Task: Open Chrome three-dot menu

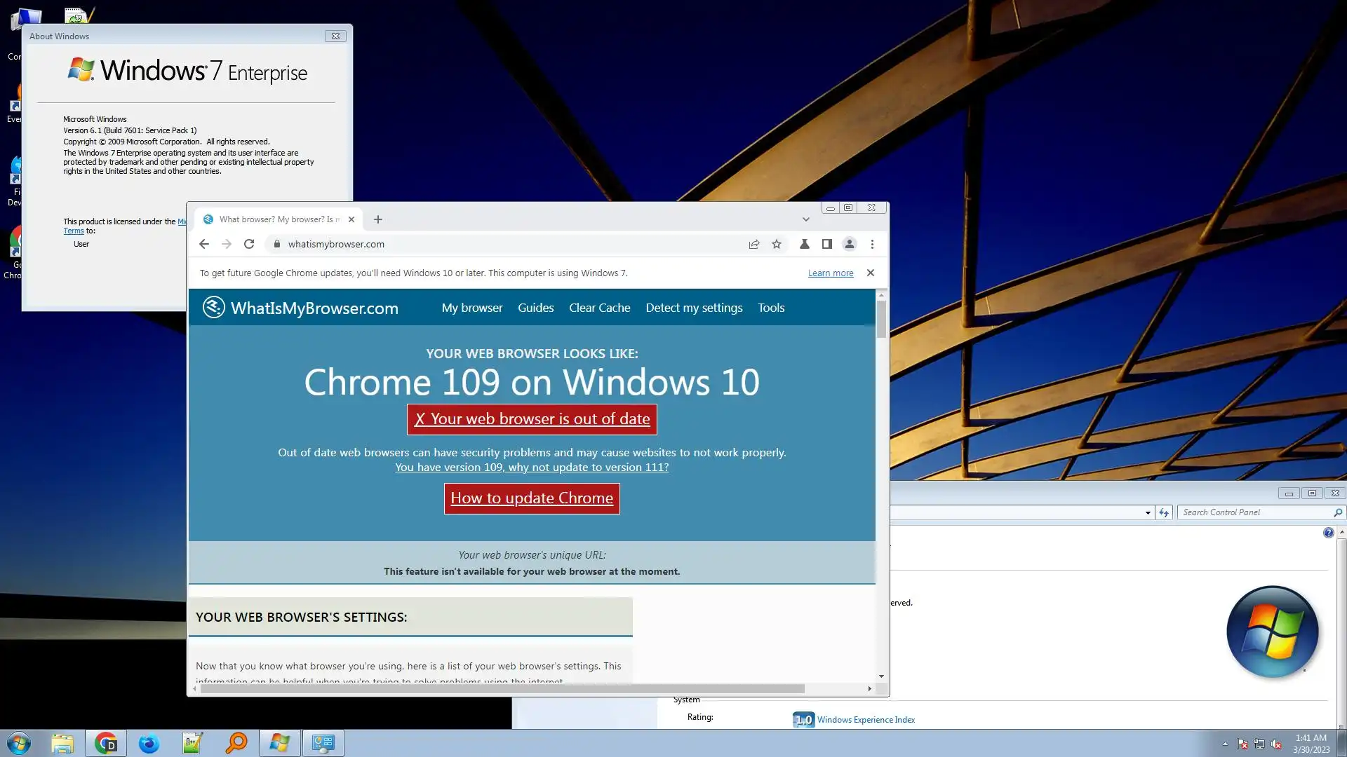Action: [x=872, y=244]
